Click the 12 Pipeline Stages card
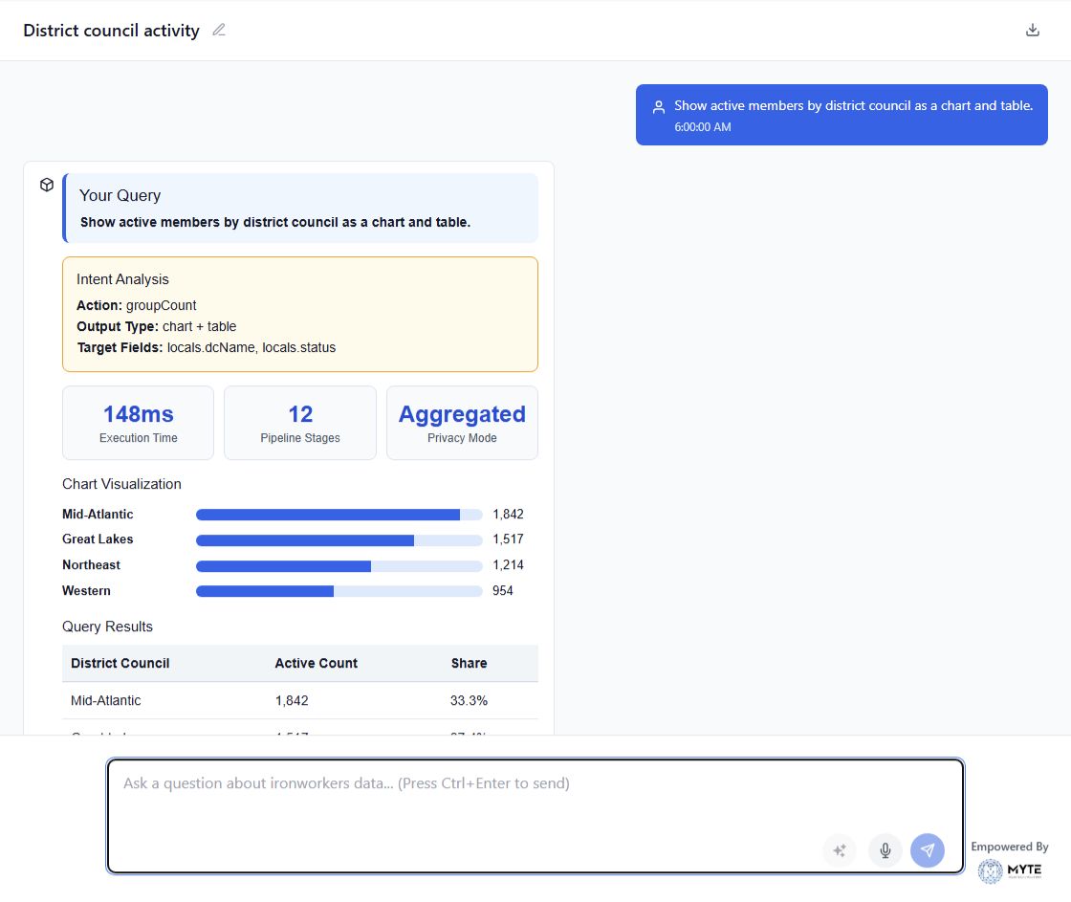1071x902 pixels. (x=300, y=423)
